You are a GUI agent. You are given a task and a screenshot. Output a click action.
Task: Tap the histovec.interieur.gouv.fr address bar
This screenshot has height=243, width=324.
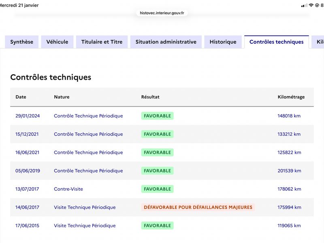tap(162, 13)
